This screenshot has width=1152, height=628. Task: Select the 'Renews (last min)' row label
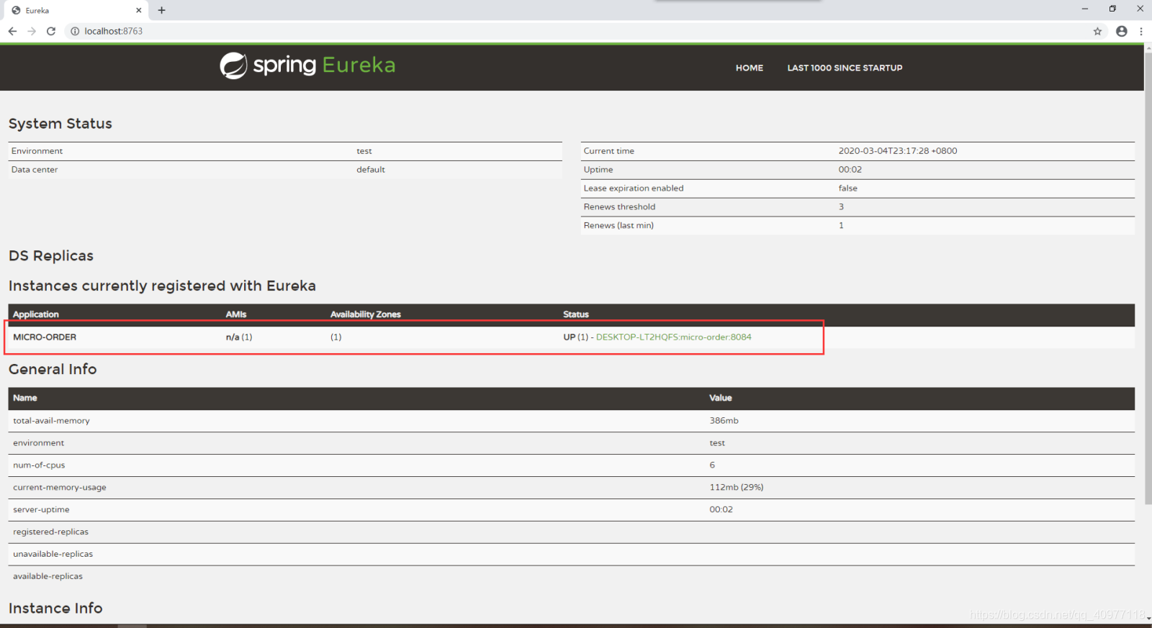click(x=618, y=226)
